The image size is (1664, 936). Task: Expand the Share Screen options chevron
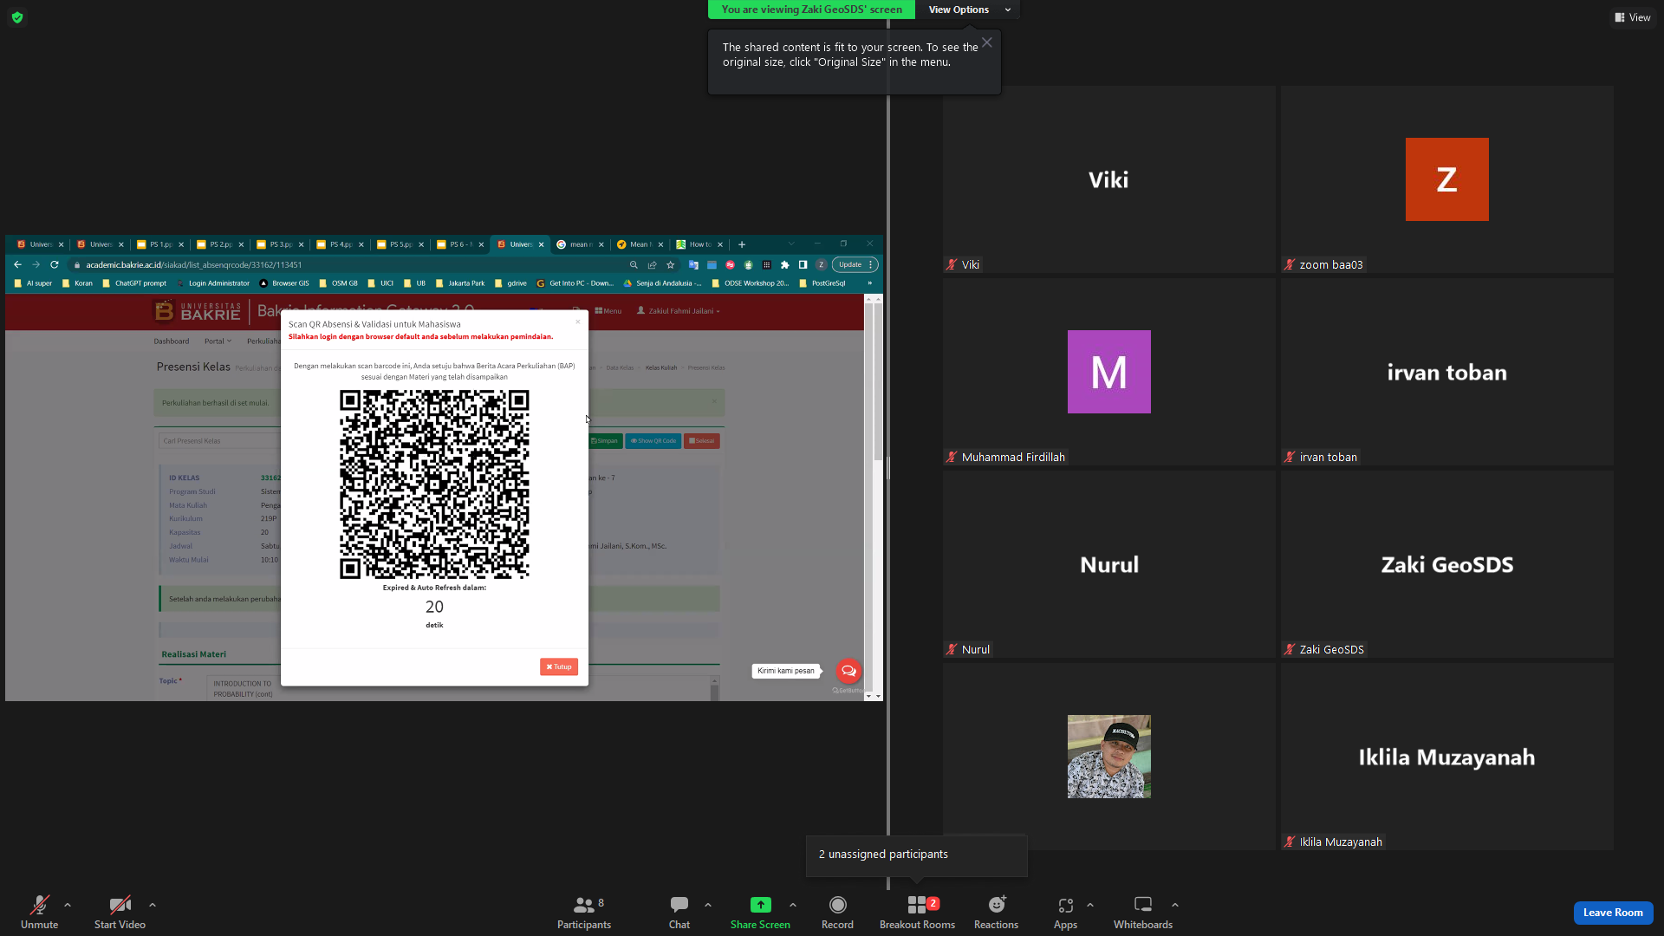(793, 905)
